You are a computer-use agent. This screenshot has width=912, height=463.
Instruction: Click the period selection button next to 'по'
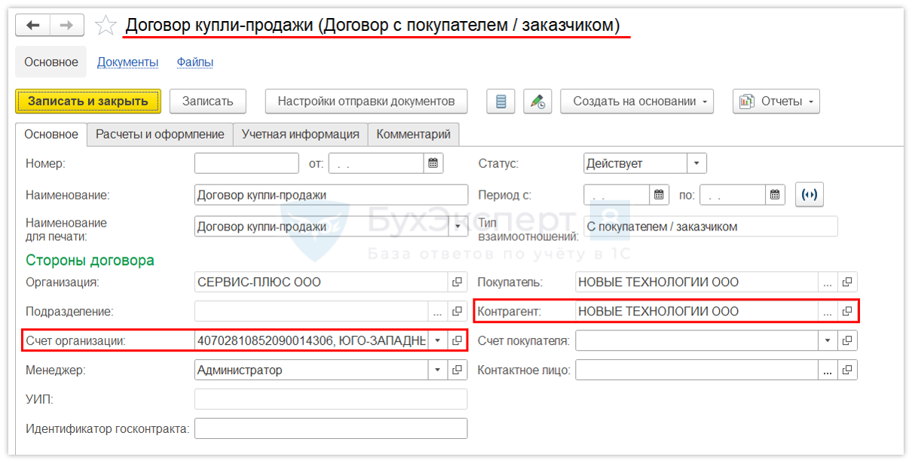click(809, 195)
